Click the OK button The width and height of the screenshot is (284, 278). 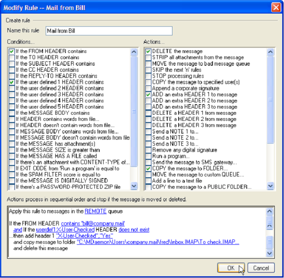231,268
